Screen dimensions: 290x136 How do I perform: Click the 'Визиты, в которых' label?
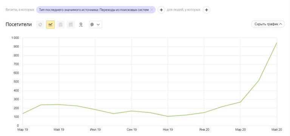(x=20, y=10)
